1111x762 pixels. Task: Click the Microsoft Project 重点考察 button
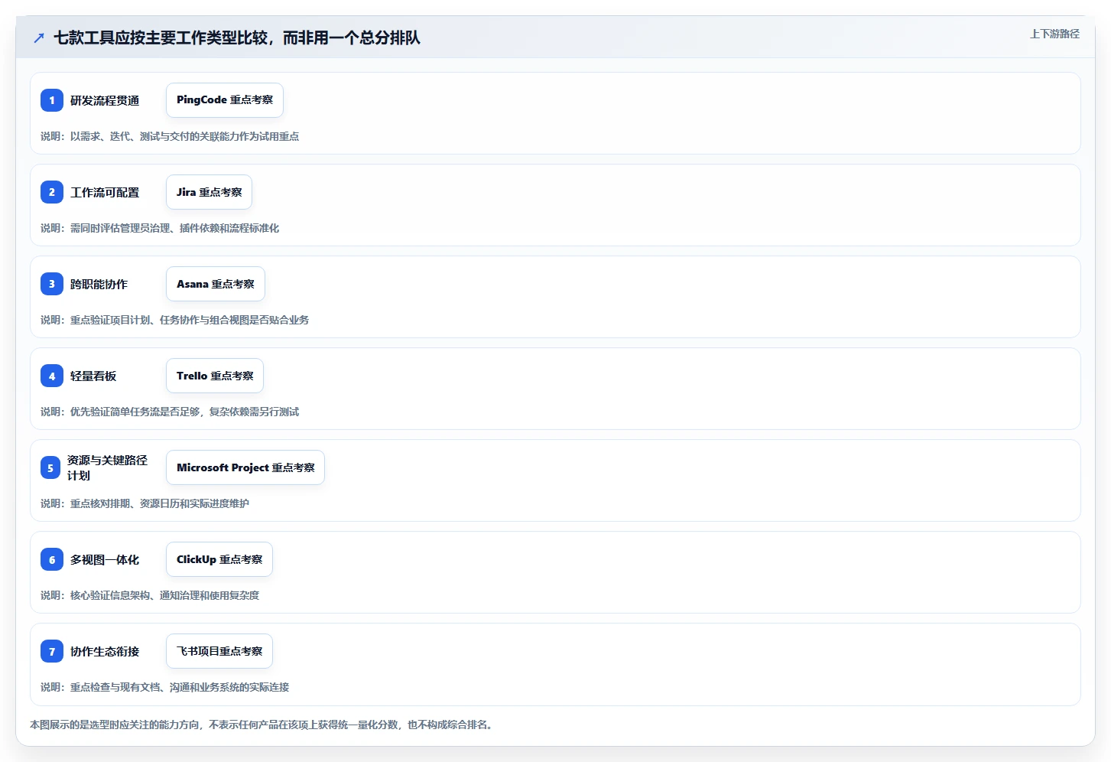[245, 467]
